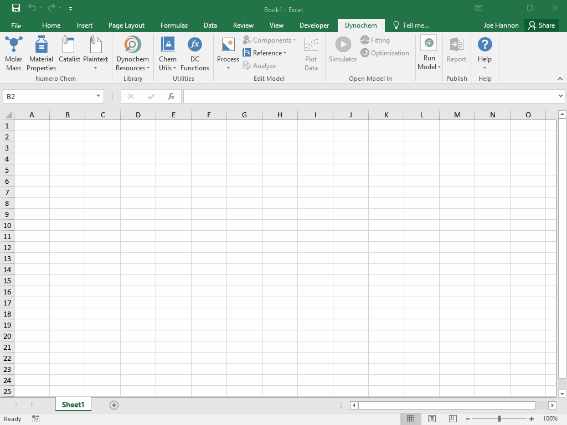Open the Developer ribbon tab
Screen dimensions: 567x425
(314, 25)
